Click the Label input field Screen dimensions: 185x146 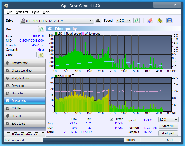(x=26, y=55)
